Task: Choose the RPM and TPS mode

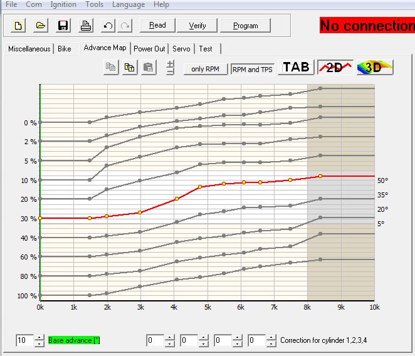Action: (x=252, y=70)
